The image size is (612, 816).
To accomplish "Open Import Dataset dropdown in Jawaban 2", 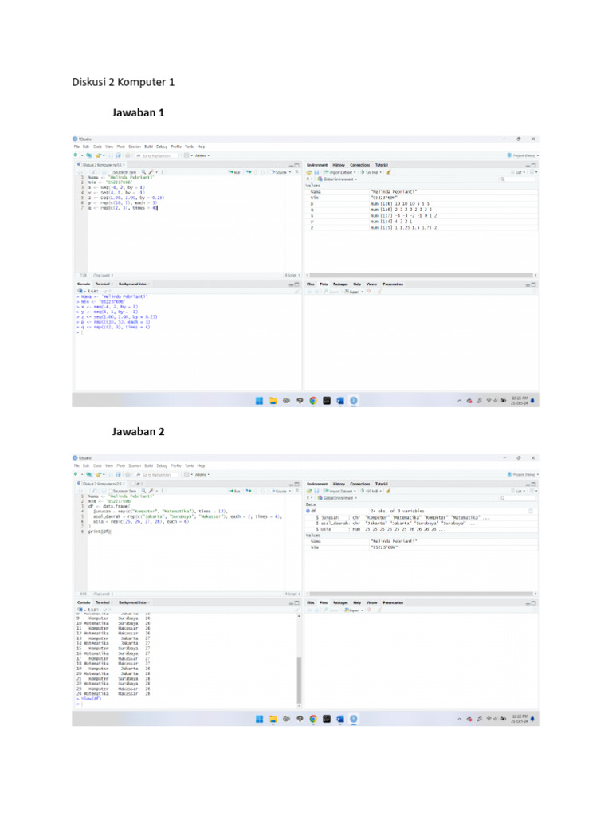I will coord(339,491).
